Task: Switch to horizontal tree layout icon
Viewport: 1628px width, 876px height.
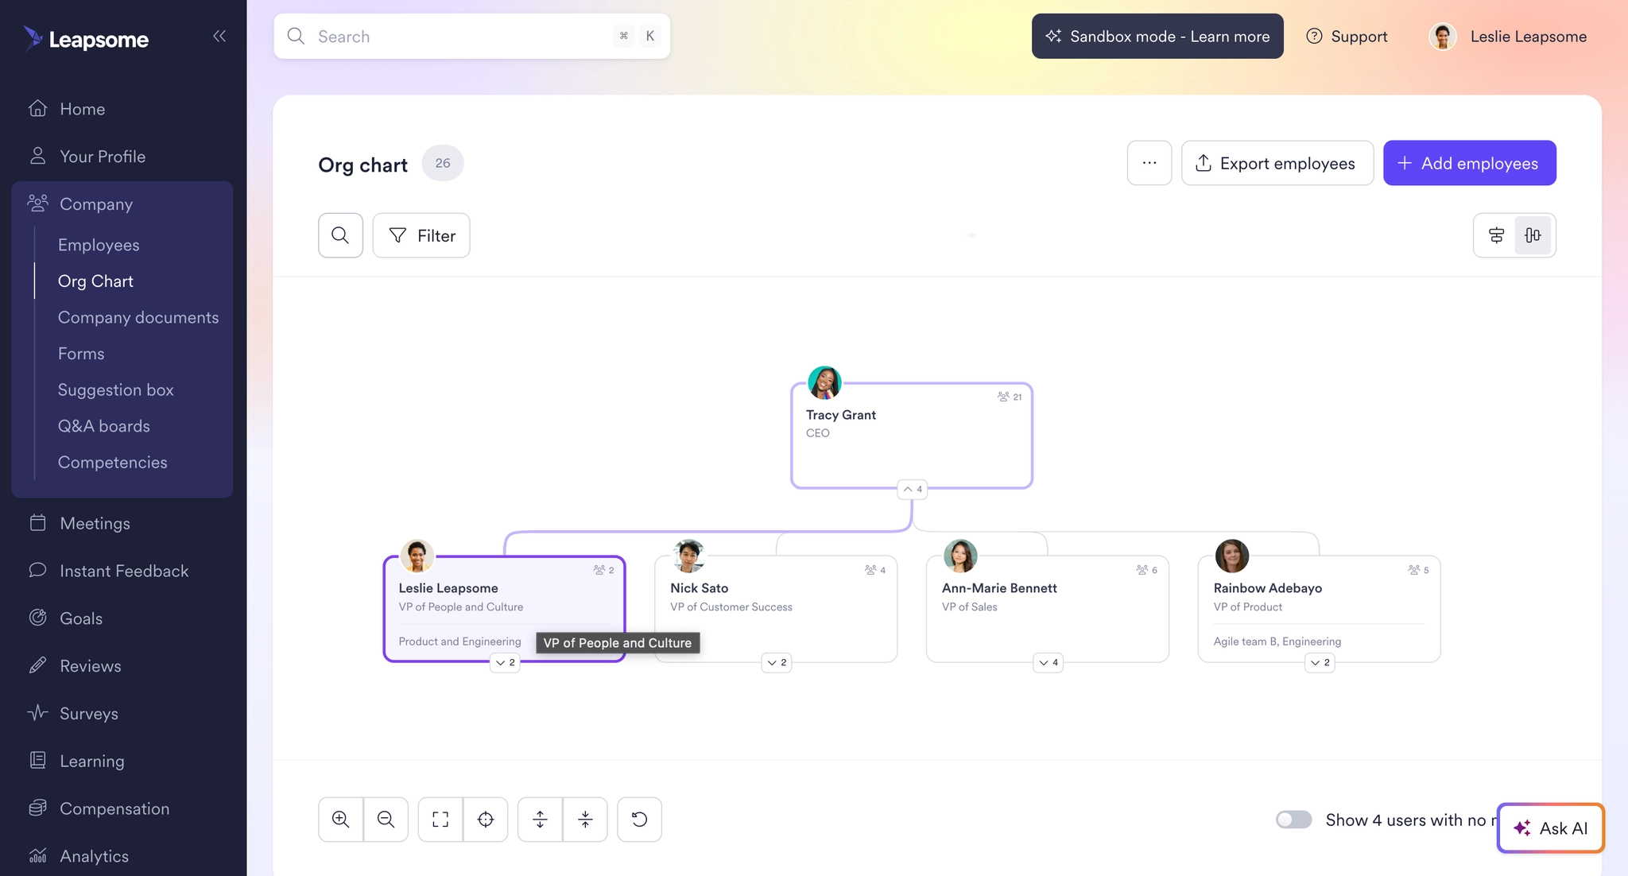Action: (x=1496, y=235)
